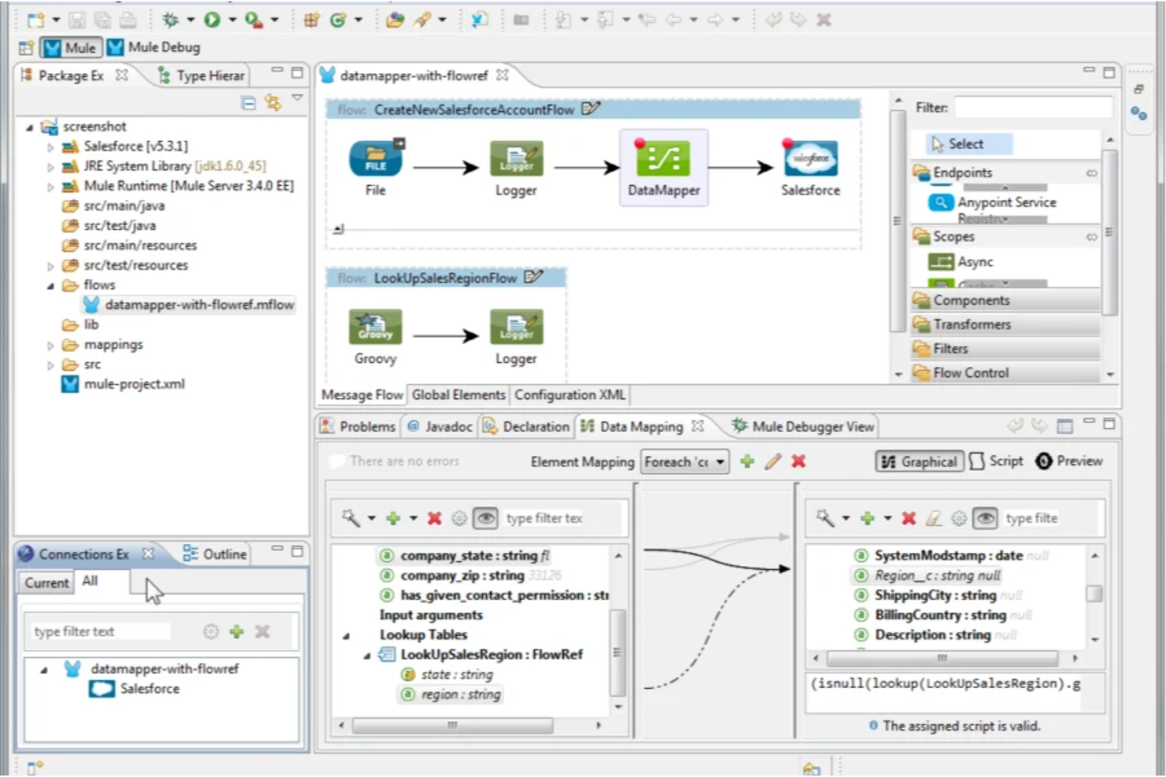Image resolution: width=1166 pixels, height=777 pixels.
Task: Expand Salesforce [v5.3.1] library node
Action: coord(50,147)
